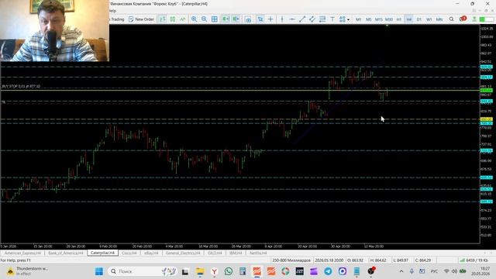Switch timeframe to W1

point(429,19)
